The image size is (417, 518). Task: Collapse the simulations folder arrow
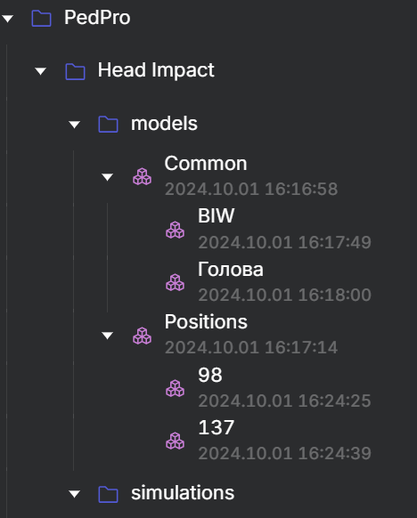(74, 494)
